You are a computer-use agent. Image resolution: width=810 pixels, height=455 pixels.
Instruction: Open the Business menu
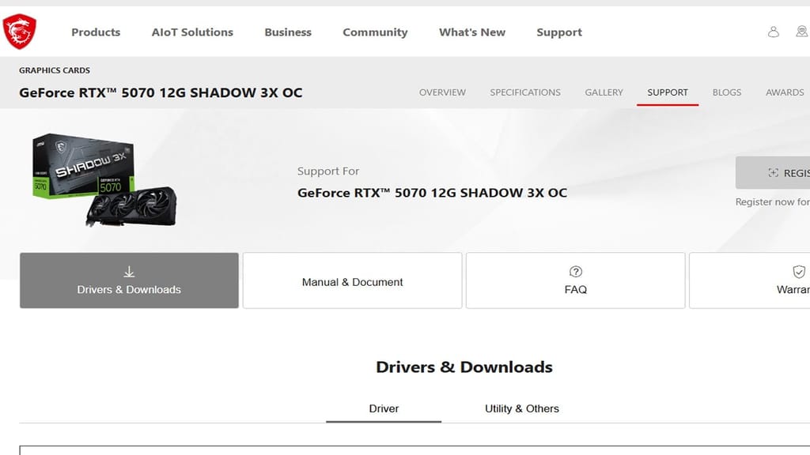tap(288, 32)
